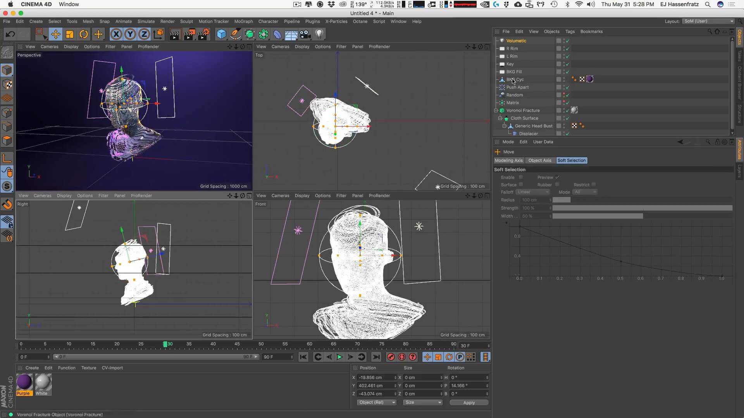The height and width of the screenshot is (418, 744).
Task: Collapse the Voronoi Fracture tree item
Action: 496,110
